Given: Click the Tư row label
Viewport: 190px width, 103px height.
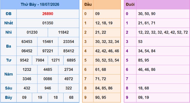Looking at the screenshot, I should [9, 60].
